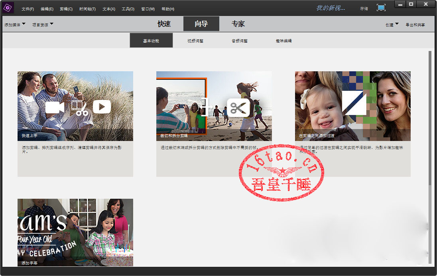Click the filmstrip scissors icon on first card

[x=79, y=107]
